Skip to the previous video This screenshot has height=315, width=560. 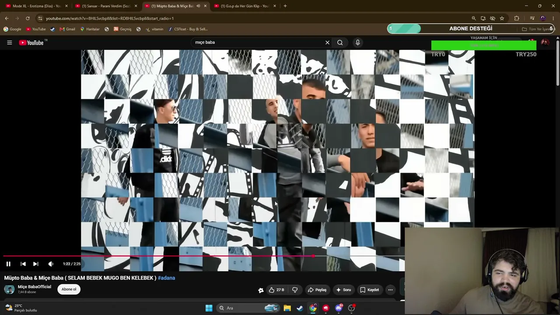(x=23, y=264)
